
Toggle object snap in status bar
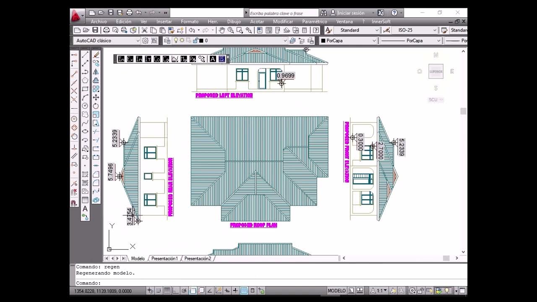(193, 290)
